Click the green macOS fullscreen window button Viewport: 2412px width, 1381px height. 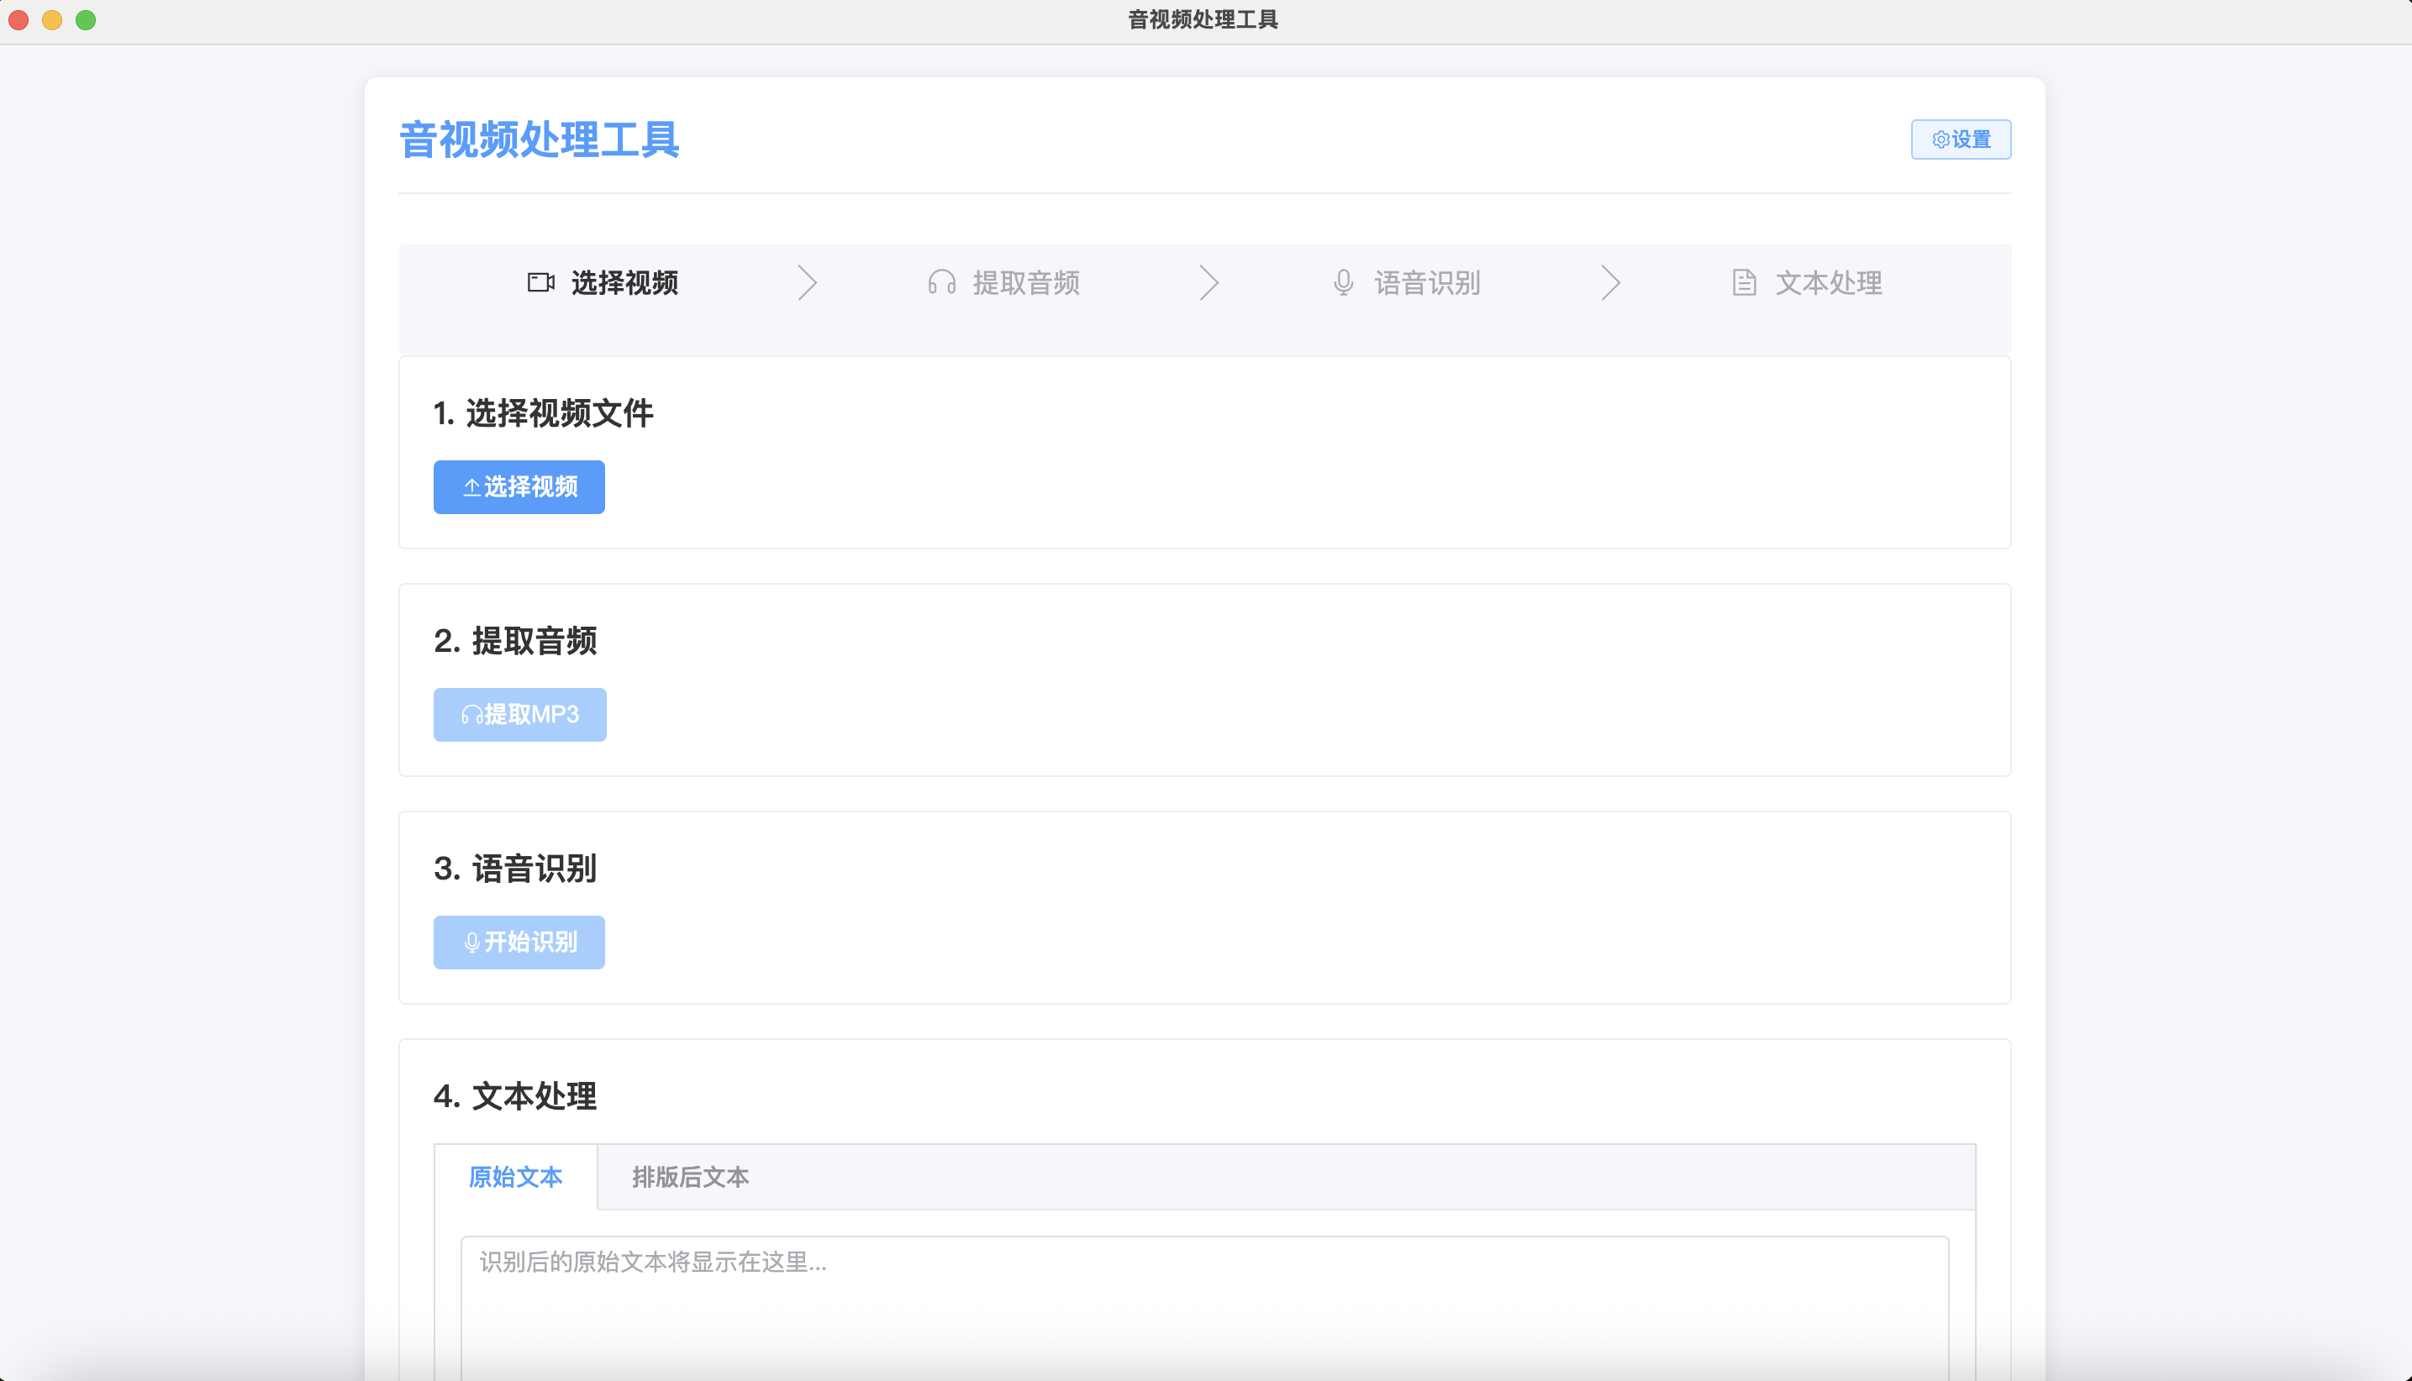click(x=86, y=20)
